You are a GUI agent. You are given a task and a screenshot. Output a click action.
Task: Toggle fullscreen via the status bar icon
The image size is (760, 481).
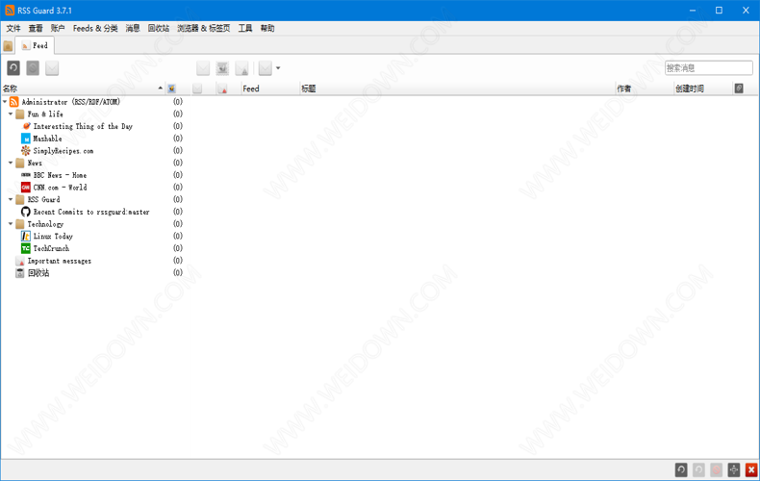pyautogui.click(x=734, y=469)
